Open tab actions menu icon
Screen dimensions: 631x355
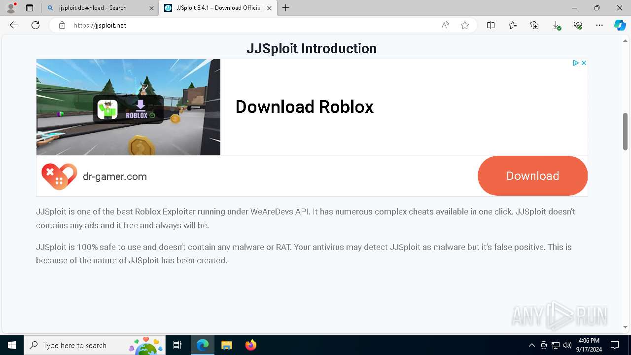tap(30, 8)
